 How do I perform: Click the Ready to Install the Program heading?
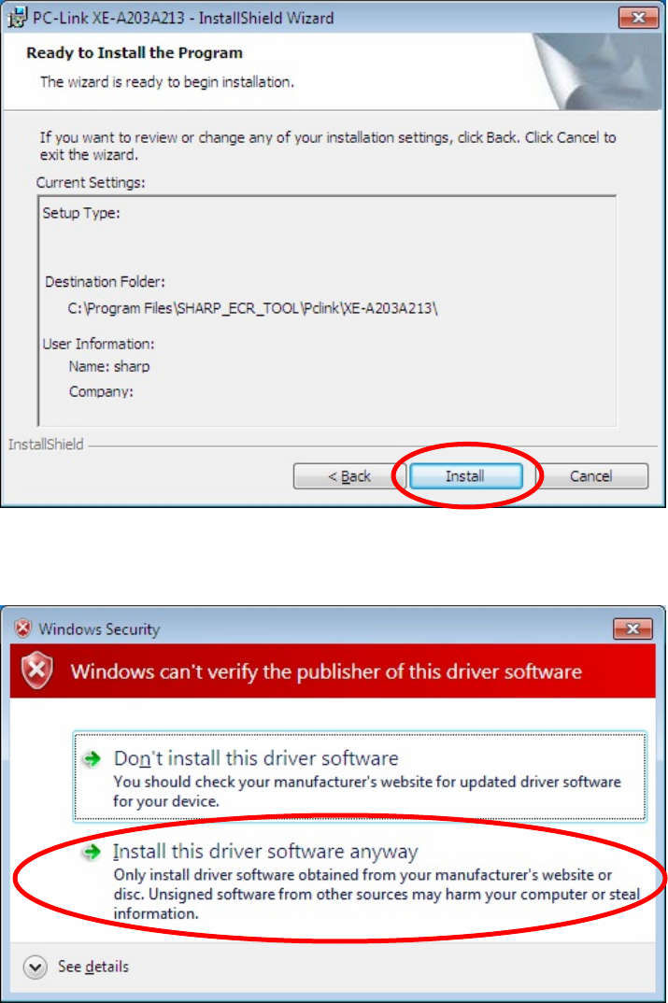coord(135,53)
